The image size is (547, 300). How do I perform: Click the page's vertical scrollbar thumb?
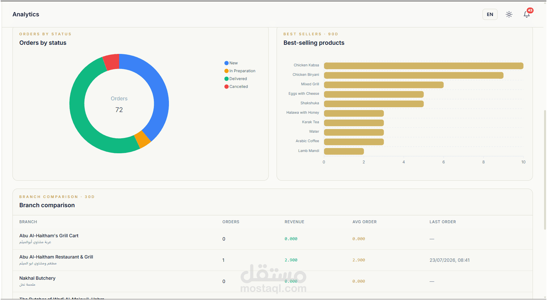pyautogui.click(x=545, y=170)
